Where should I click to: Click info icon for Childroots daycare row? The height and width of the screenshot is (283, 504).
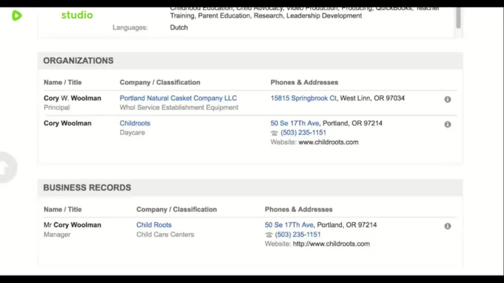448,124
